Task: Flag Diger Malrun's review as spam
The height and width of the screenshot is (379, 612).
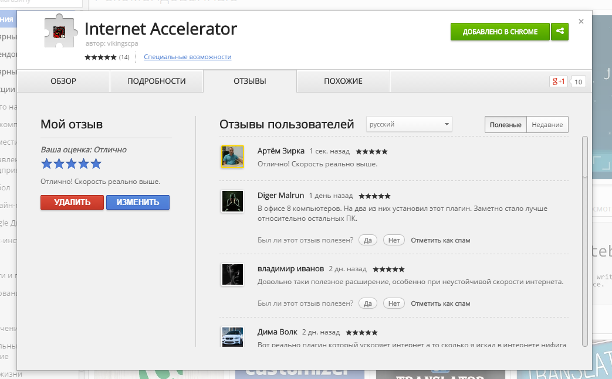Action: click(440, 240)
